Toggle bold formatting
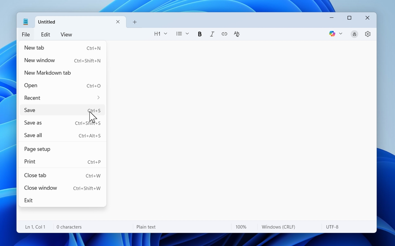This screenshot has width=395, height=246. click(x=200, y=34)
